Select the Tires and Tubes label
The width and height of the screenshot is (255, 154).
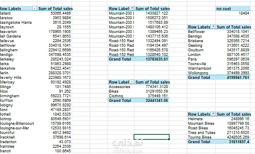[x=201, y=133]
